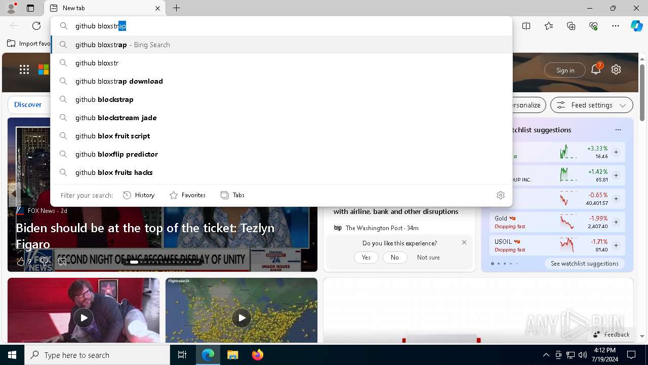Image resolution: width=648 pixels, height=365 pixels.
Task: Open page settings gear beside the bell
Action: (x=616, y=70)
